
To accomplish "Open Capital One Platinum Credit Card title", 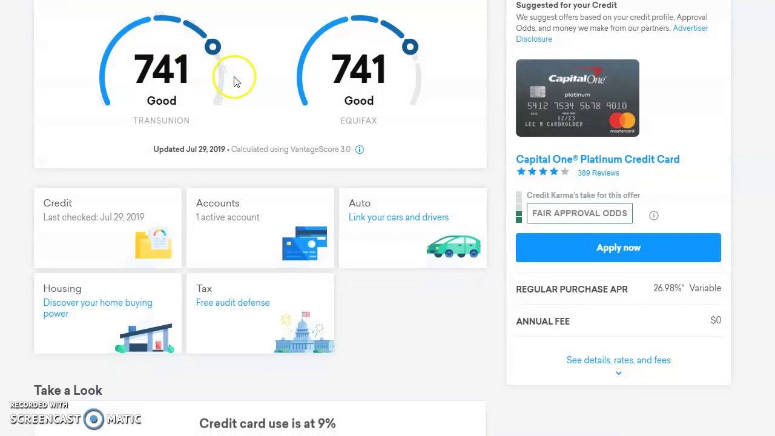I will pyautogui.click(x=598, y=159).
